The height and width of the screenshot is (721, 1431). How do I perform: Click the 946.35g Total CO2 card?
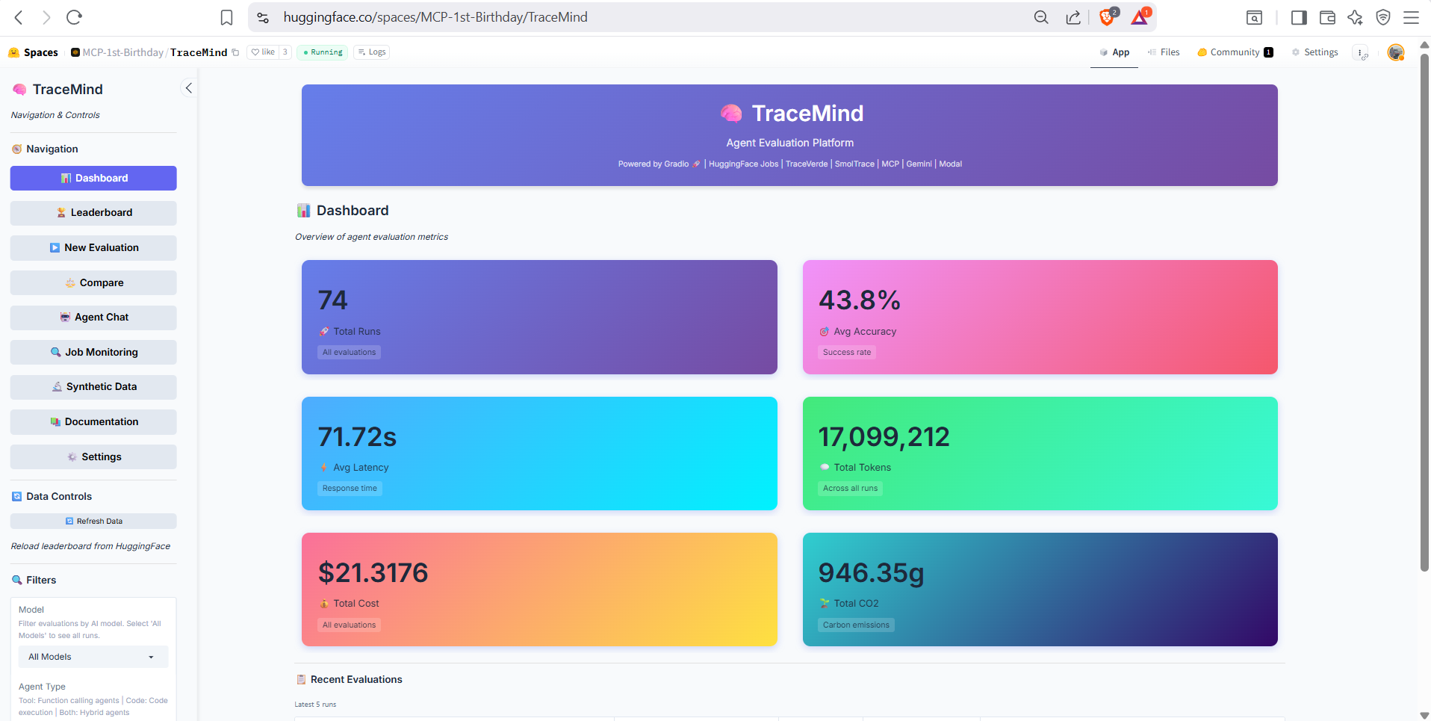(x=1040, y=590)
